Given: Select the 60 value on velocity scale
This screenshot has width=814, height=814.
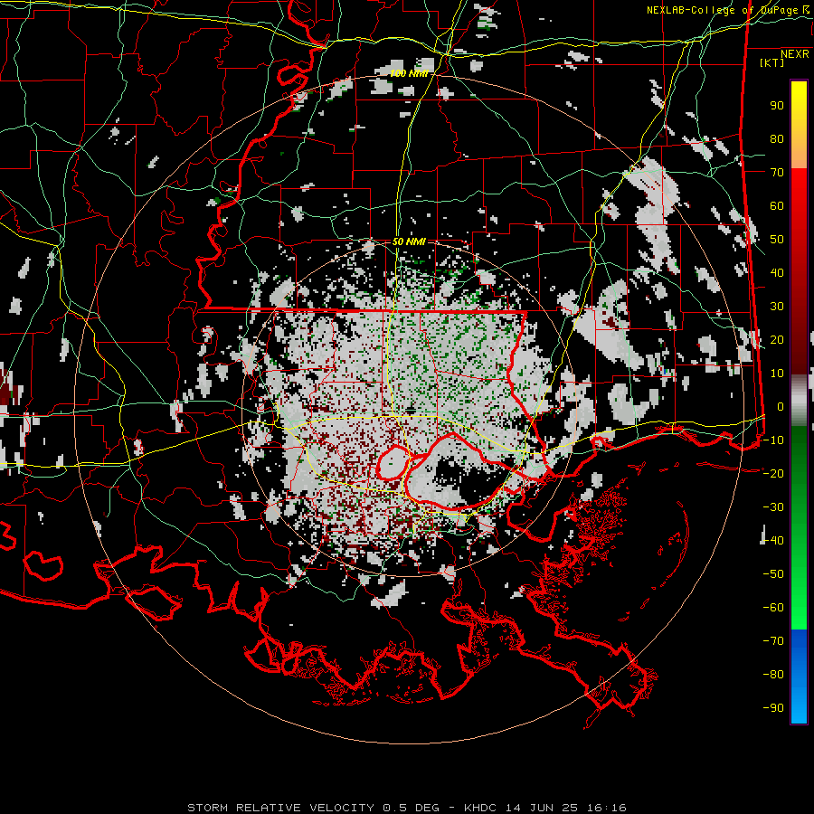Looking at the screenshot, I should [x=777, y=205].
